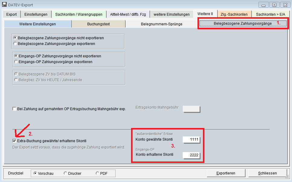292x182 pixels.
Task: Click the Konto erhaltene Skonti label
Action: pos(155,155)
